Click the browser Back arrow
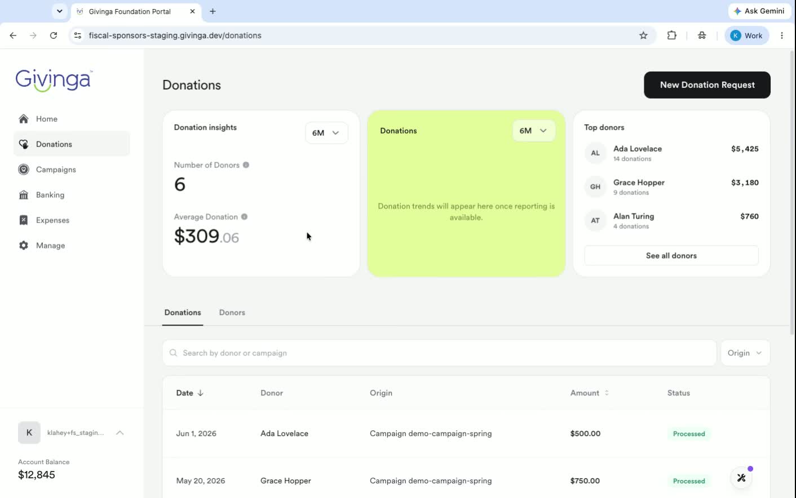 pos(13,35)
